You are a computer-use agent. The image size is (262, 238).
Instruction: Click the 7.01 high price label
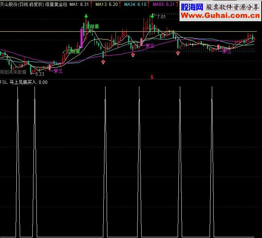pyautogui.click(x=161, y=17)
